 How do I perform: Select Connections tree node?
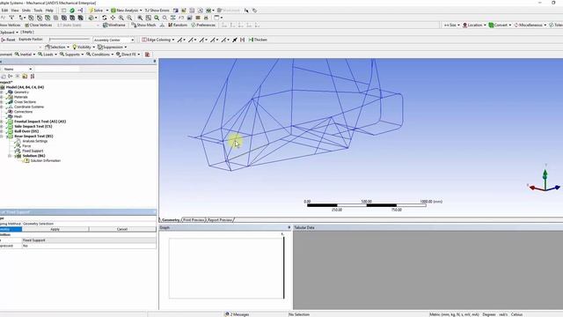23,112
